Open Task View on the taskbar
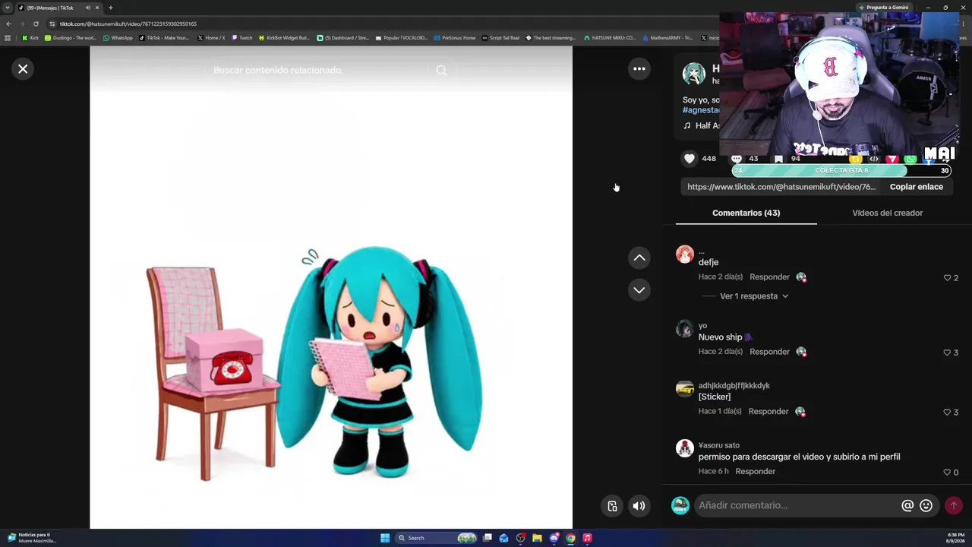 (488, 538)
